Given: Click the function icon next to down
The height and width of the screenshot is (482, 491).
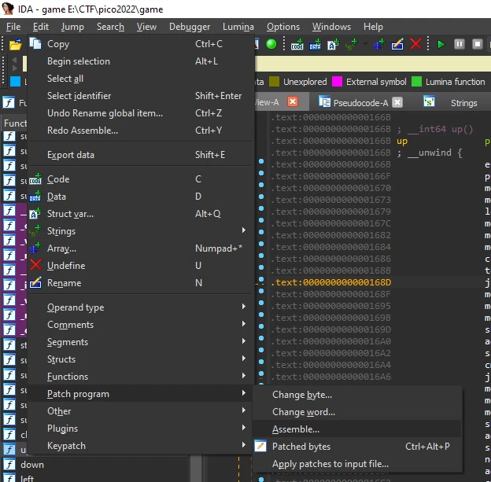Looking at the screenshot, I should tap(9, 465).
